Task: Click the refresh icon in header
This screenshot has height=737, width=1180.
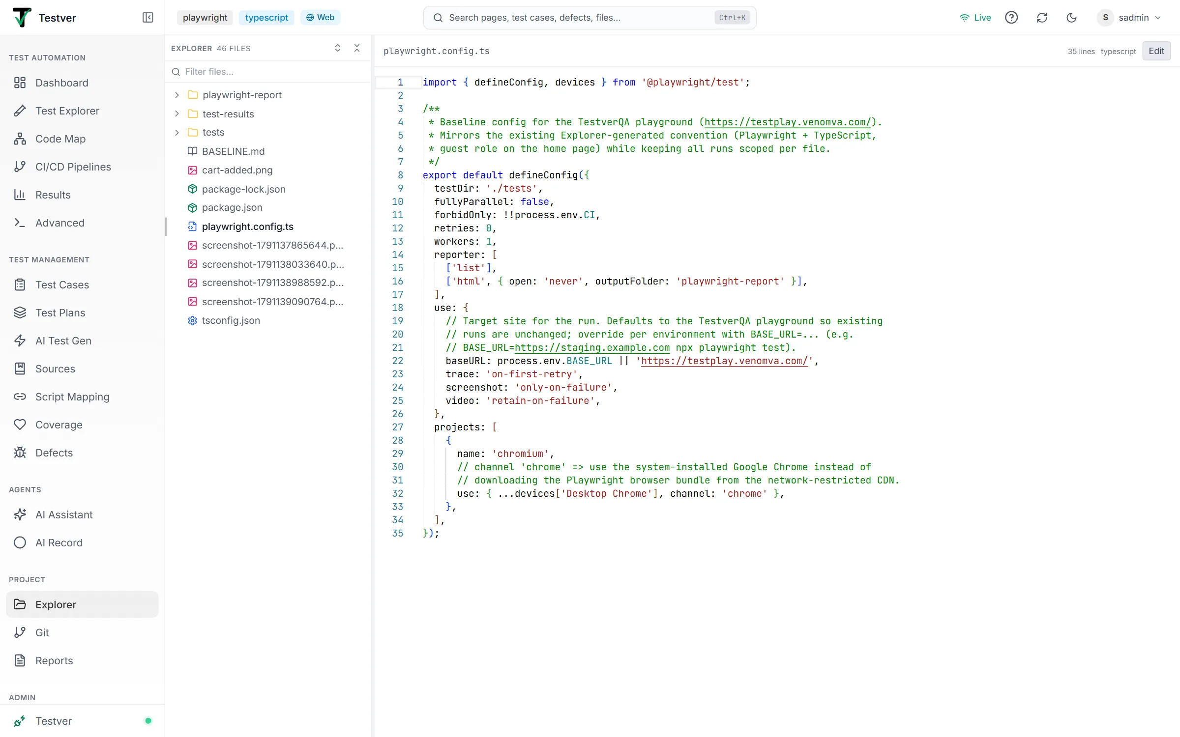Action: [1042, 18]
